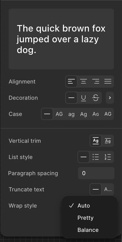Select right text alignment icon
This screenshot has height=242, width=122.
(96, 82)
